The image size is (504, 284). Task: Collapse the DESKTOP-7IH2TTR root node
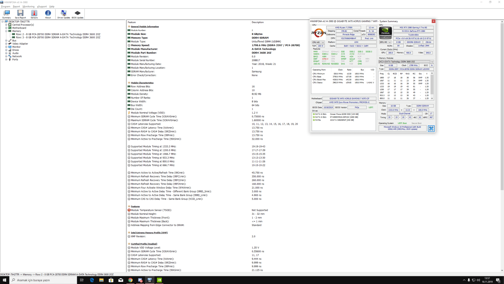(x=2, y=22)
